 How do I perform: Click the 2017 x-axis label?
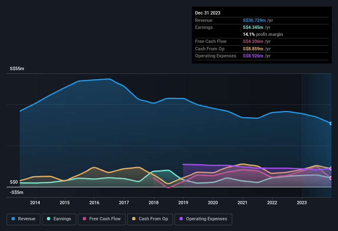point(124,203)
